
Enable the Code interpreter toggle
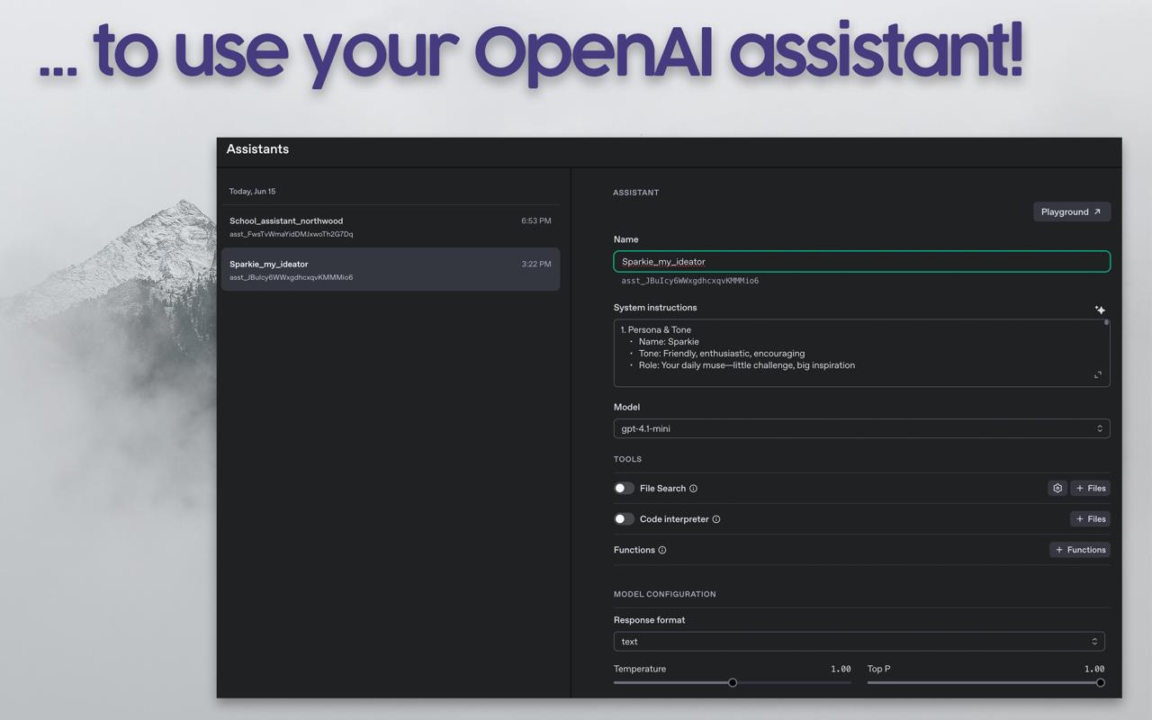click(624, 519)
